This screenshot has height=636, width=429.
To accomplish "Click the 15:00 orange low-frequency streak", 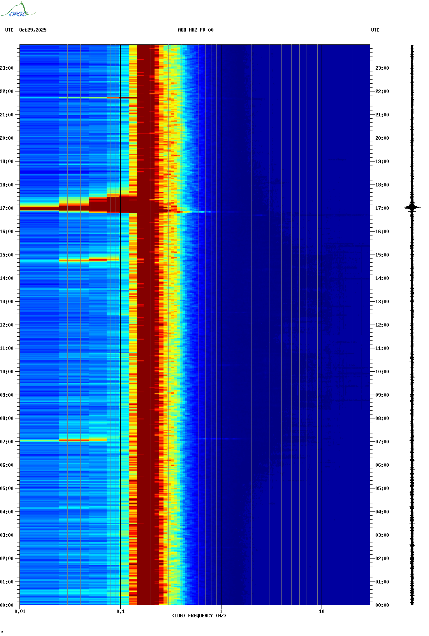I will pyautogui.click(x=90, y=260).
